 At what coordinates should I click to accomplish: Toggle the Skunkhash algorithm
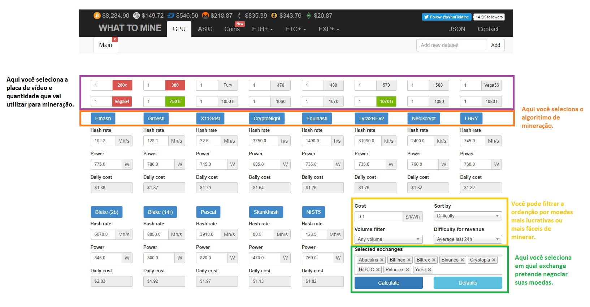266,212
